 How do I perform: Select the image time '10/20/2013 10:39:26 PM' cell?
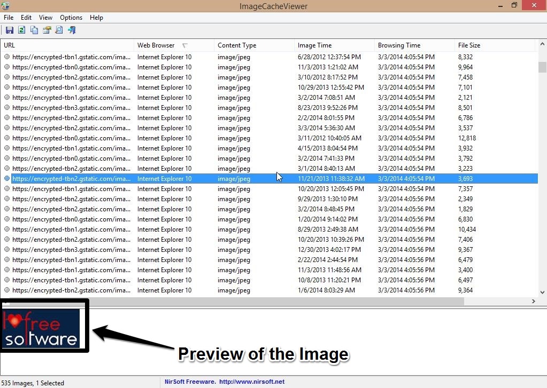pos(330,239)
